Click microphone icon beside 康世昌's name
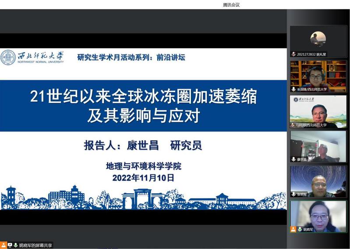Screen dimensions: 350x249 pos(293,159)
